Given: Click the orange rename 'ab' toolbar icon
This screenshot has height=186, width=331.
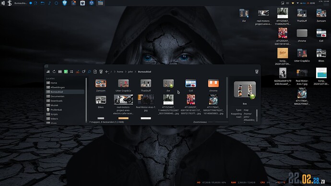Looking at the screenshot, I should (78, 72).
